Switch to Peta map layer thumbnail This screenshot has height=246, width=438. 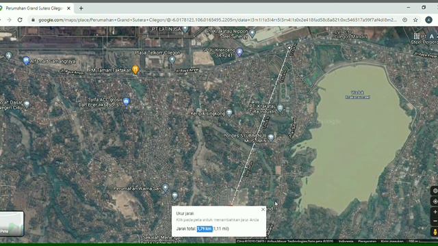pos(12,223)
